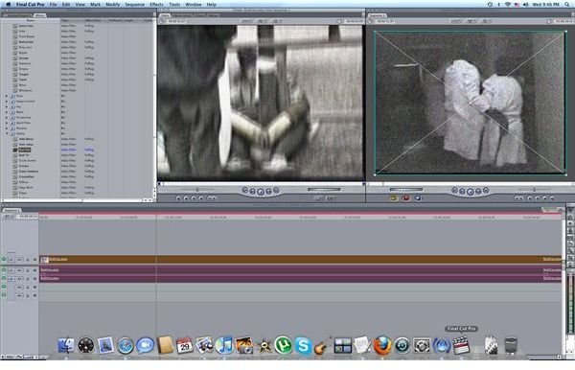Screen dimensions: 575x370
Task: Click the Viewer shuttle slider
Action: pos(197,190)
